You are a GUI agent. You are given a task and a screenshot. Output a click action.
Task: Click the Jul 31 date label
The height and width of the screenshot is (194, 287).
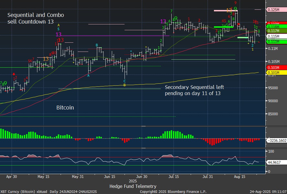point(208,177)
